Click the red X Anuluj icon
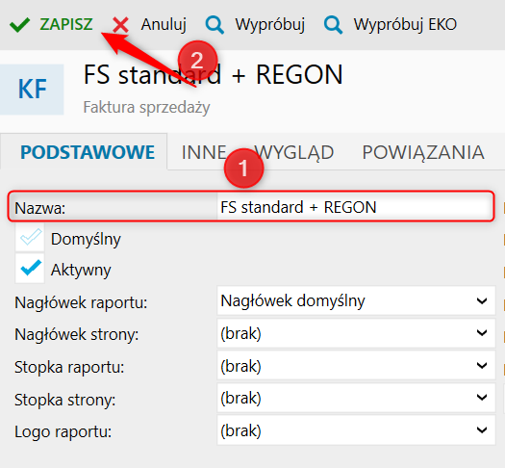 [120, 25]
